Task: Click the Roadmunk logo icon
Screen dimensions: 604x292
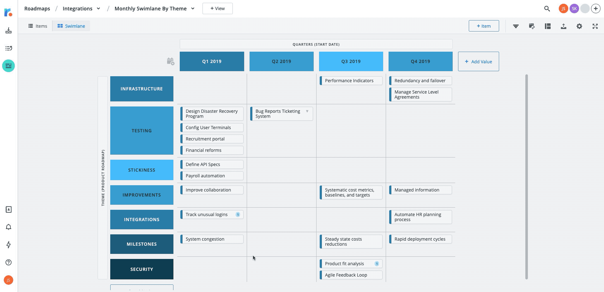Action: [x=8, y=12]
